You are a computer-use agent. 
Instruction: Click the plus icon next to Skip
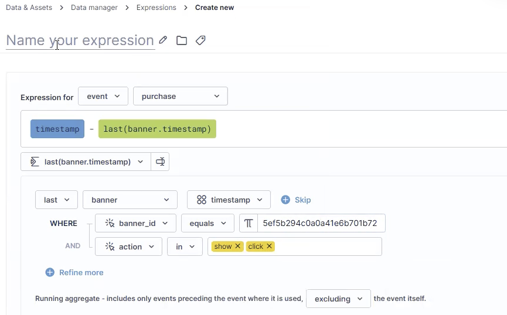tap(285, 200)
